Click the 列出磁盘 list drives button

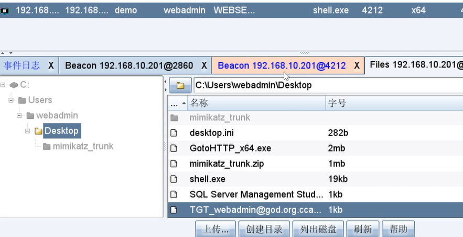pyautogui.click(x=318, y=229)
